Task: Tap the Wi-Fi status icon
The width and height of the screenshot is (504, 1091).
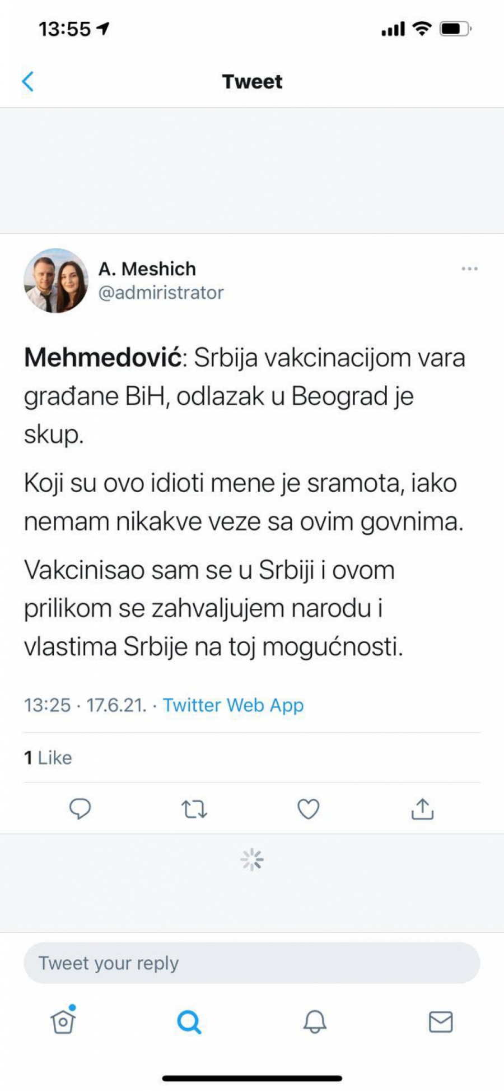Action: point(422,28)
